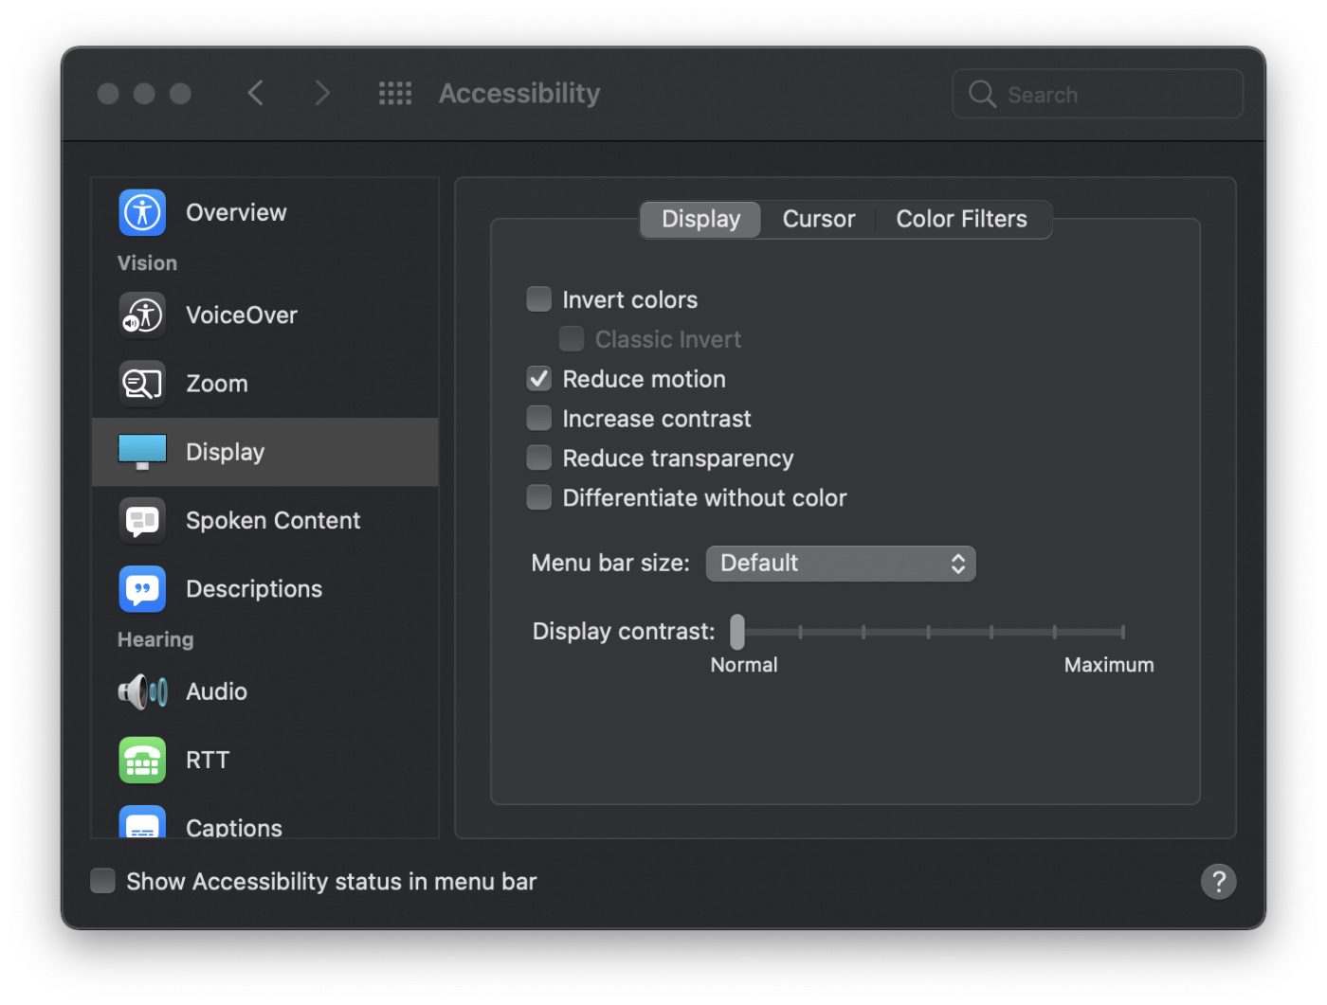Enable Reduce transparency option
This screenshot has width=1327, height=1005.
(x=539, y=458)
